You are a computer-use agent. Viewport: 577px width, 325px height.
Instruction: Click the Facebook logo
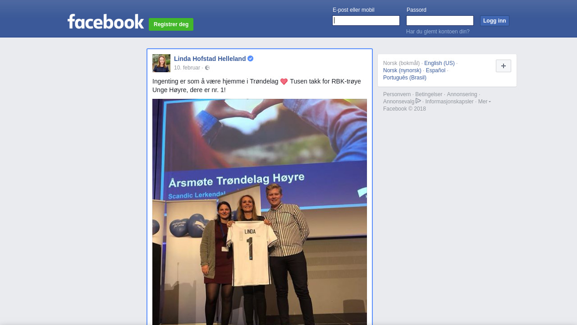point(106,21)
